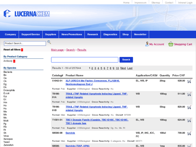Click the blue Search button

point(126,60)
